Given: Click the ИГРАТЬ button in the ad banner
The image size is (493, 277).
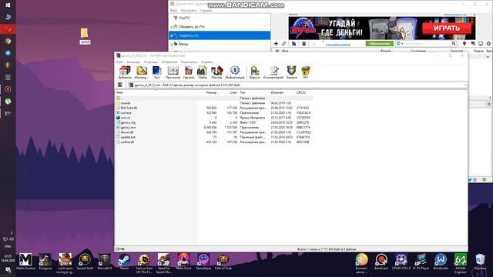Looking at the screenshot, I should pos(447,28).
